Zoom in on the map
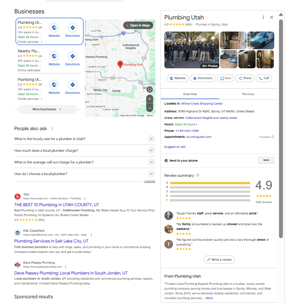Screen dimensions: 295x303 click(x=149, y=99)
